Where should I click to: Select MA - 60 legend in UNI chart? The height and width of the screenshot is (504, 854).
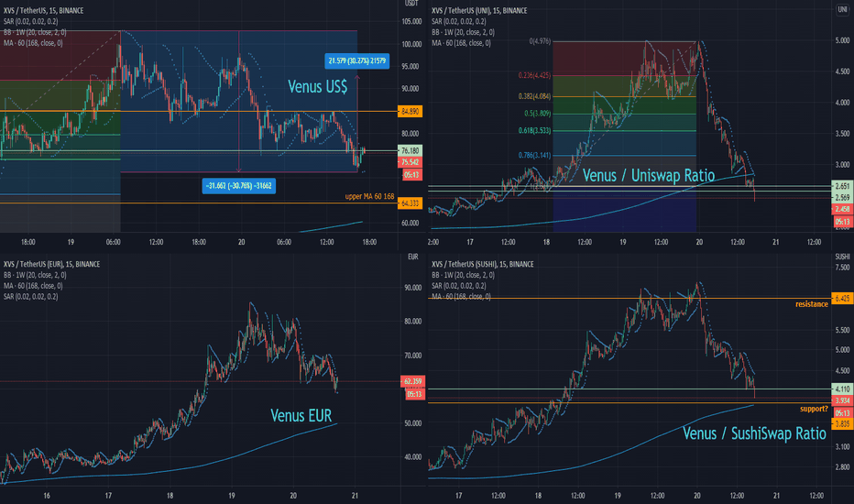[461, 43]
